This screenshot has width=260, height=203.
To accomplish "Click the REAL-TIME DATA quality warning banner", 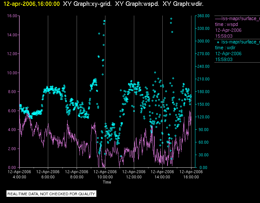I will [x=51, y=194].
